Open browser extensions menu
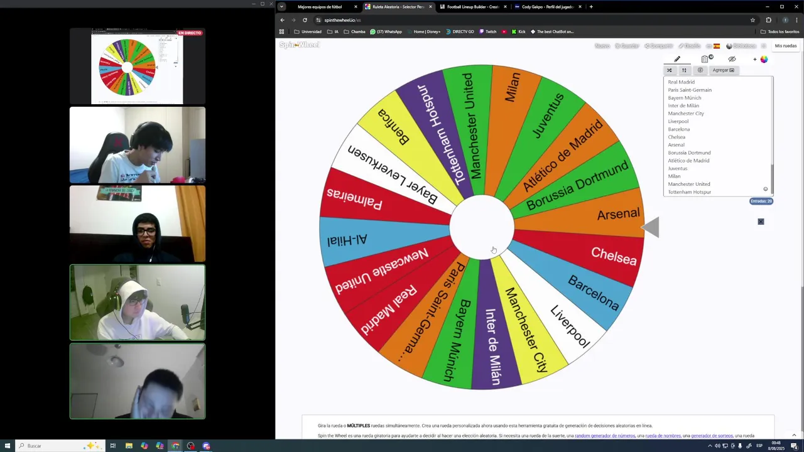This screenshot has width=804, height=452. click(x=768, y=20)
